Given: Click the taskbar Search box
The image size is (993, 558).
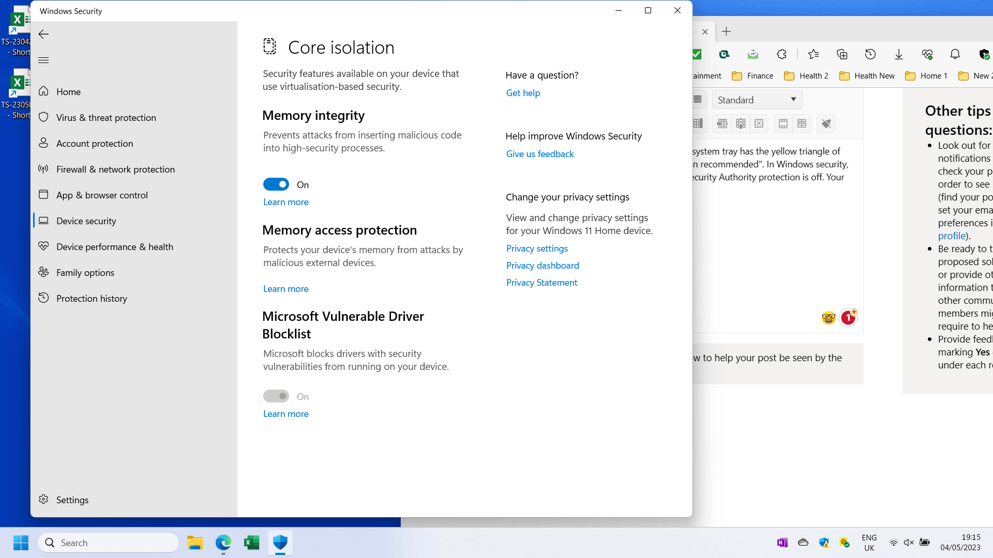Looking at the screenshot, I should coord(109,542).
